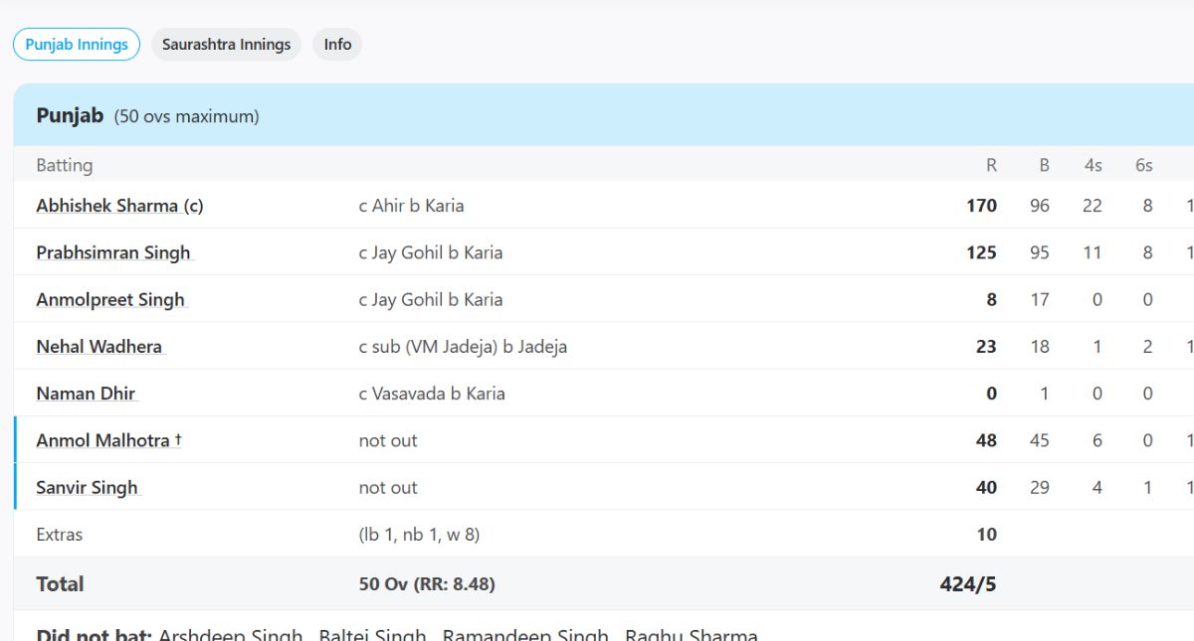Viewport: 1194px width, 641px height.
Task: View Nehal Wadhera's player page
Action: coord(99,347)
